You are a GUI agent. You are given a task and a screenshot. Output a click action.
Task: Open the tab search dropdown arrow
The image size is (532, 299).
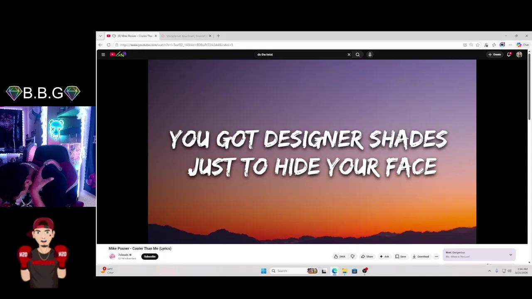click(x=100, y=36)
